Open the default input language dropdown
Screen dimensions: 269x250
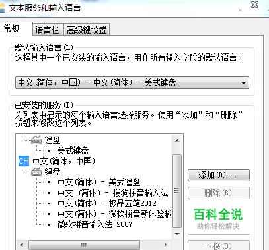(132, 82)
